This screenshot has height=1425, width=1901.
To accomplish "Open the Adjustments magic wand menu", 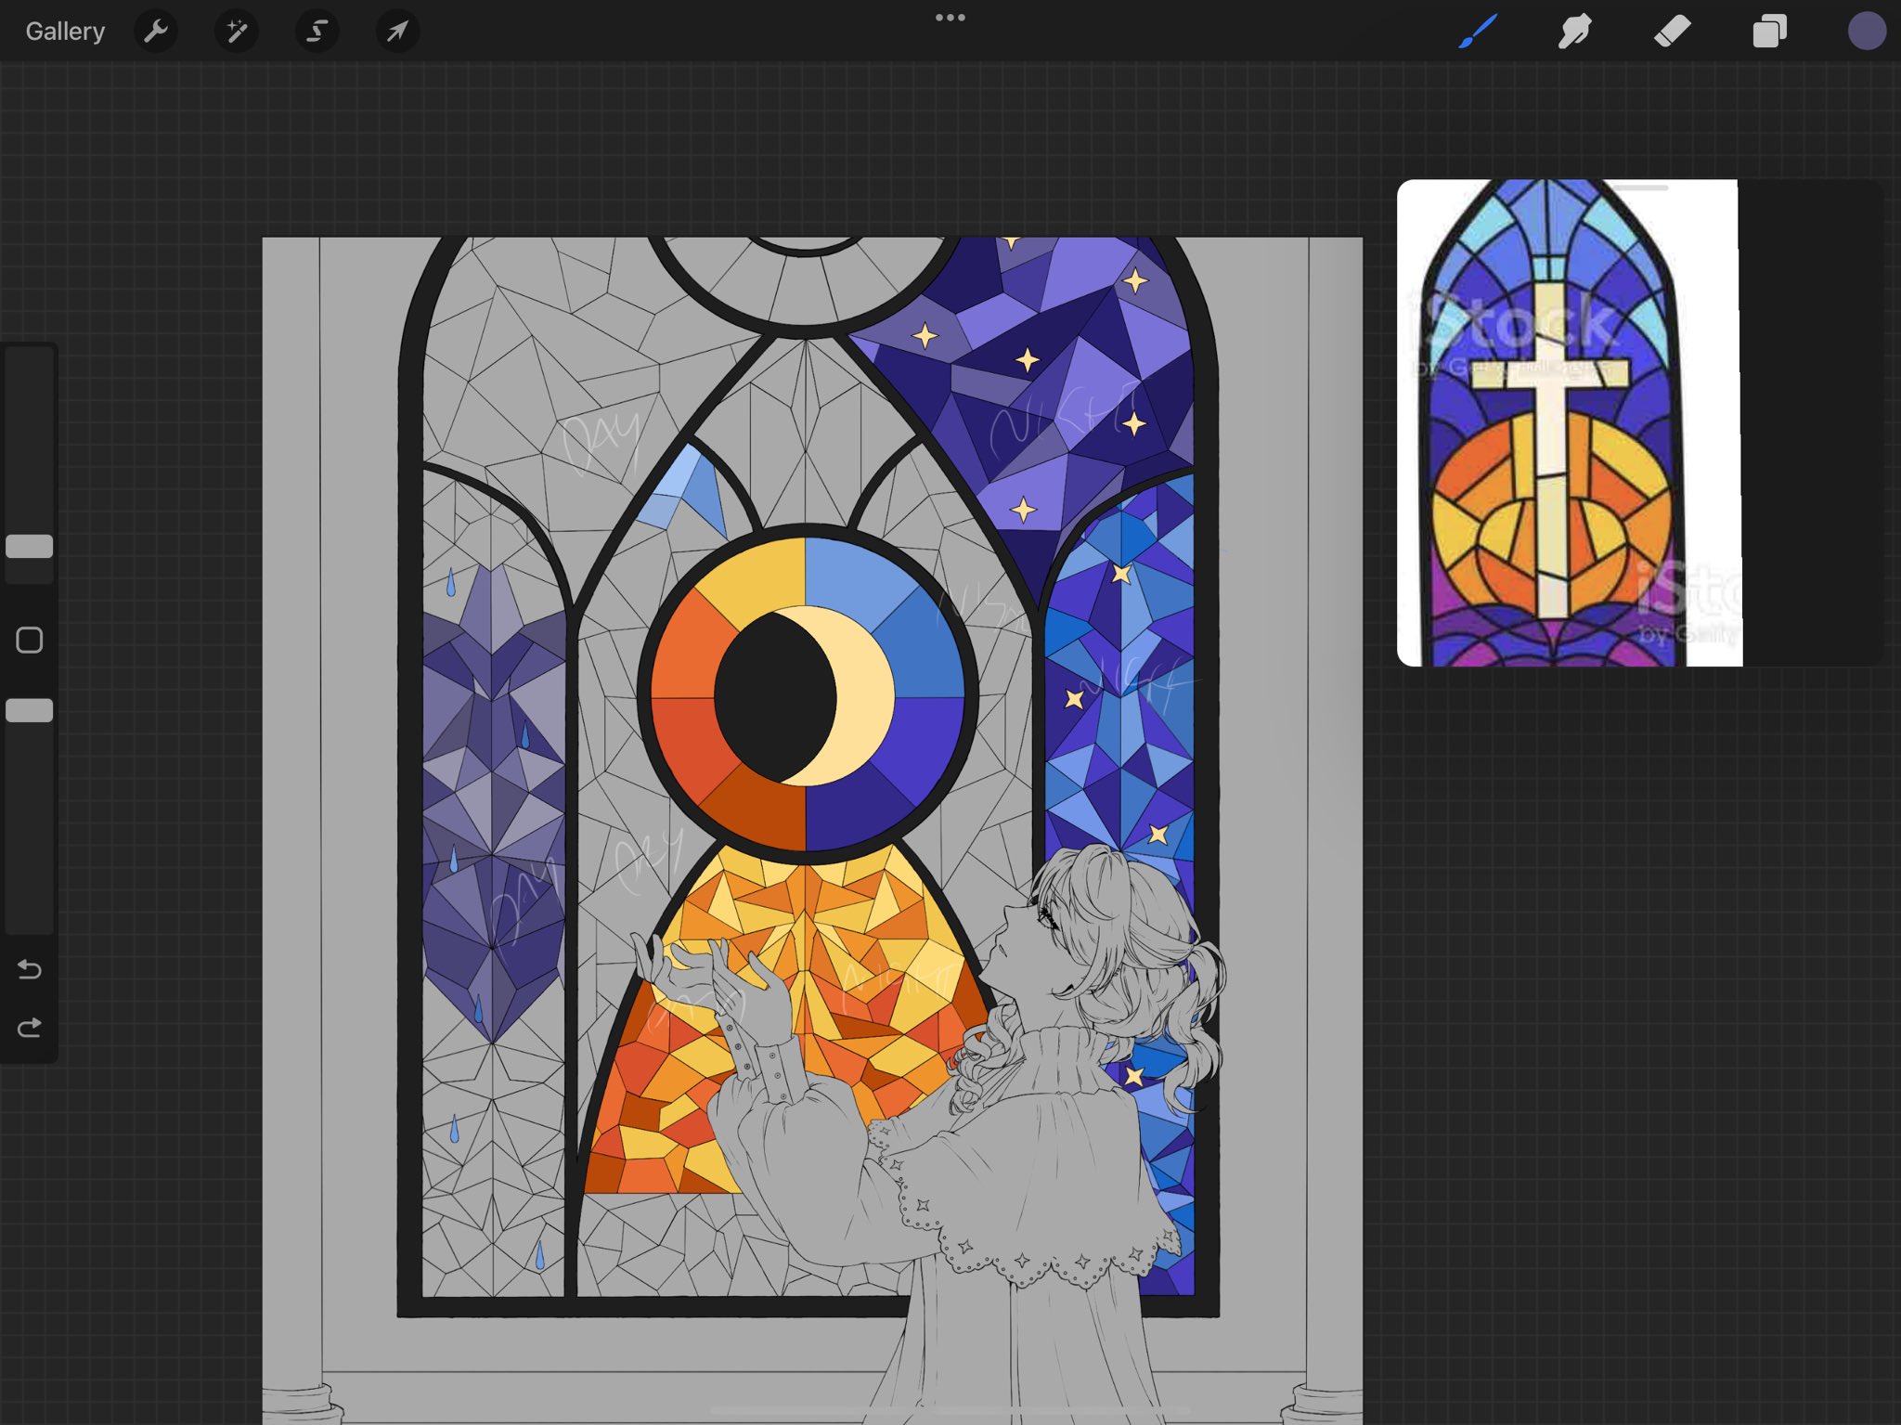I will coord(237,32).
